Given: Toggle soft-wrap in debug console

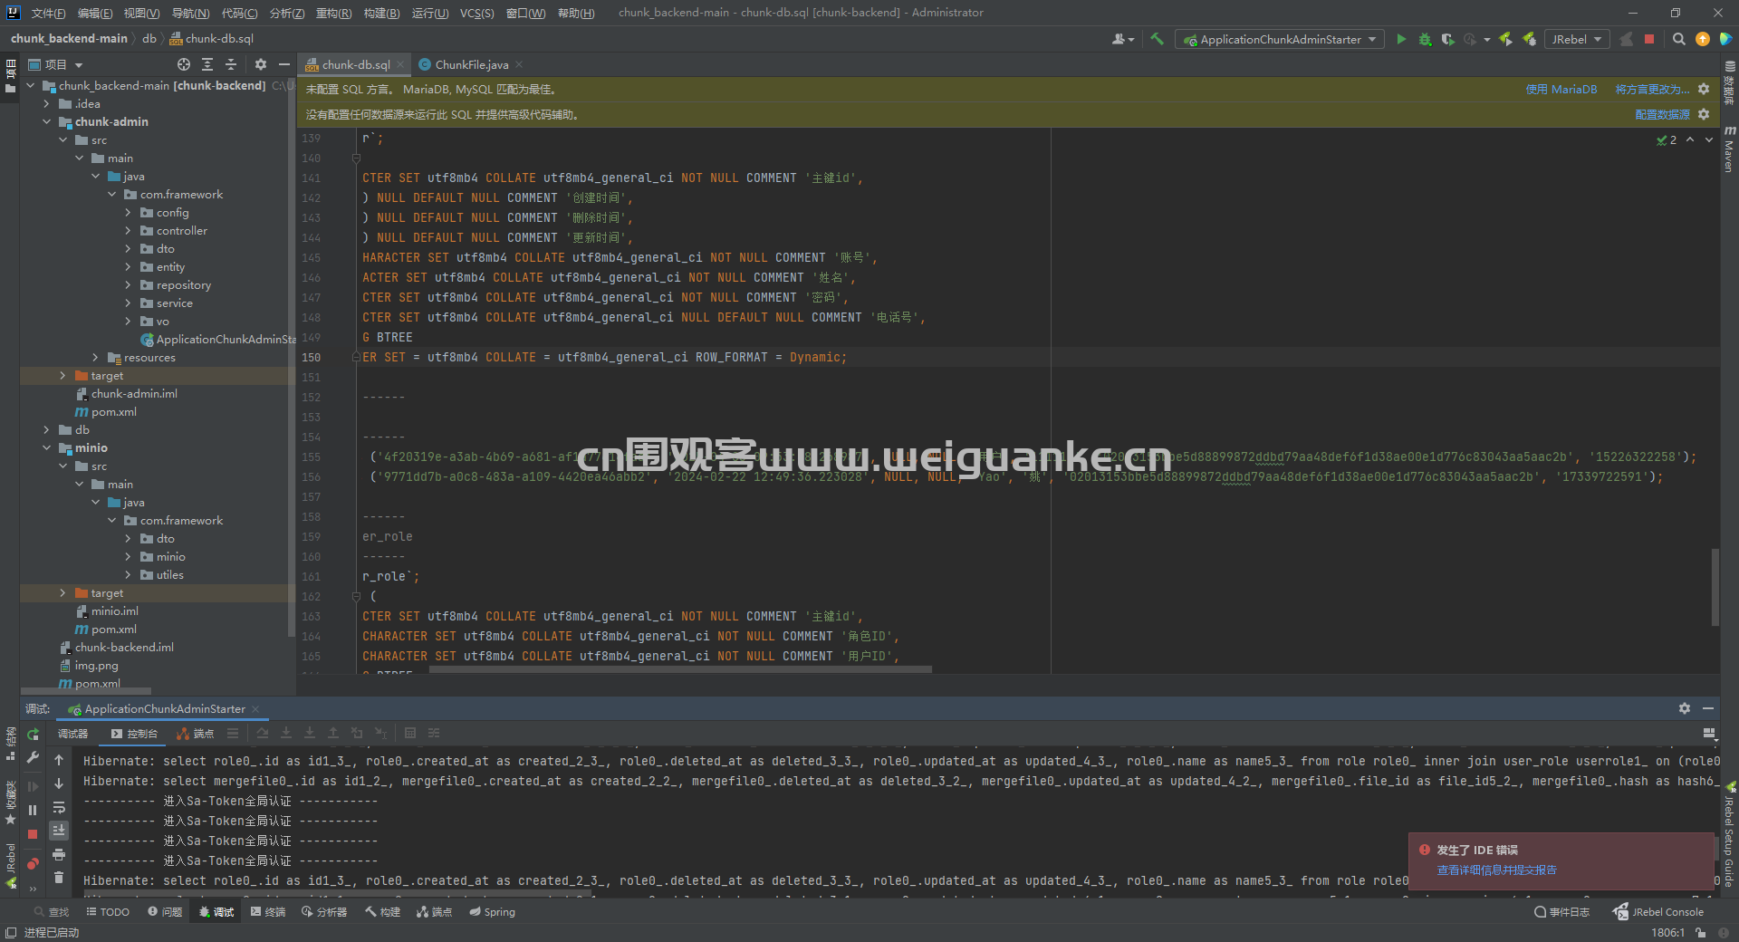Looking at the screenshot, I should (59, 807).
